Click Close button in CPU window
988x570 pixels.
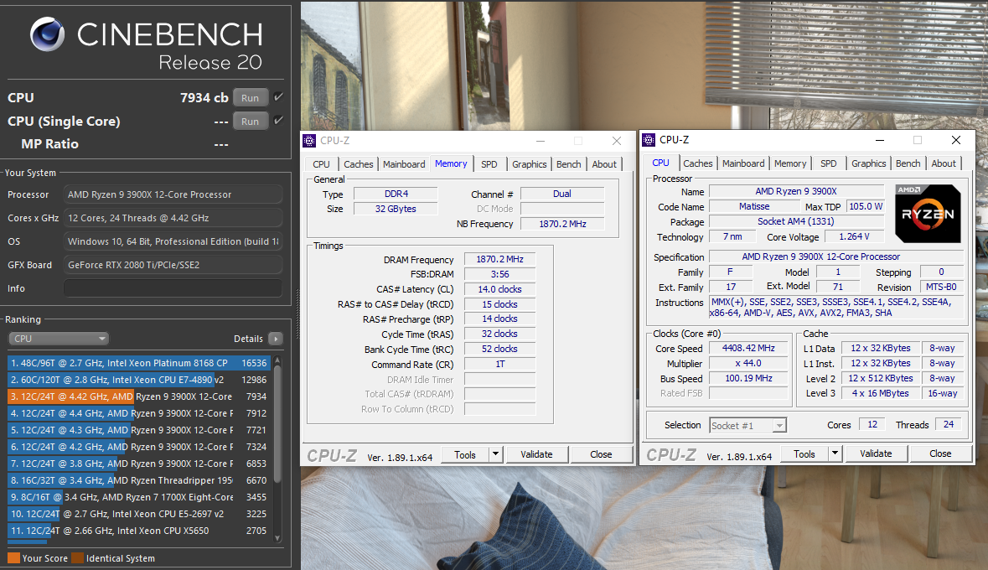(940, 453)
